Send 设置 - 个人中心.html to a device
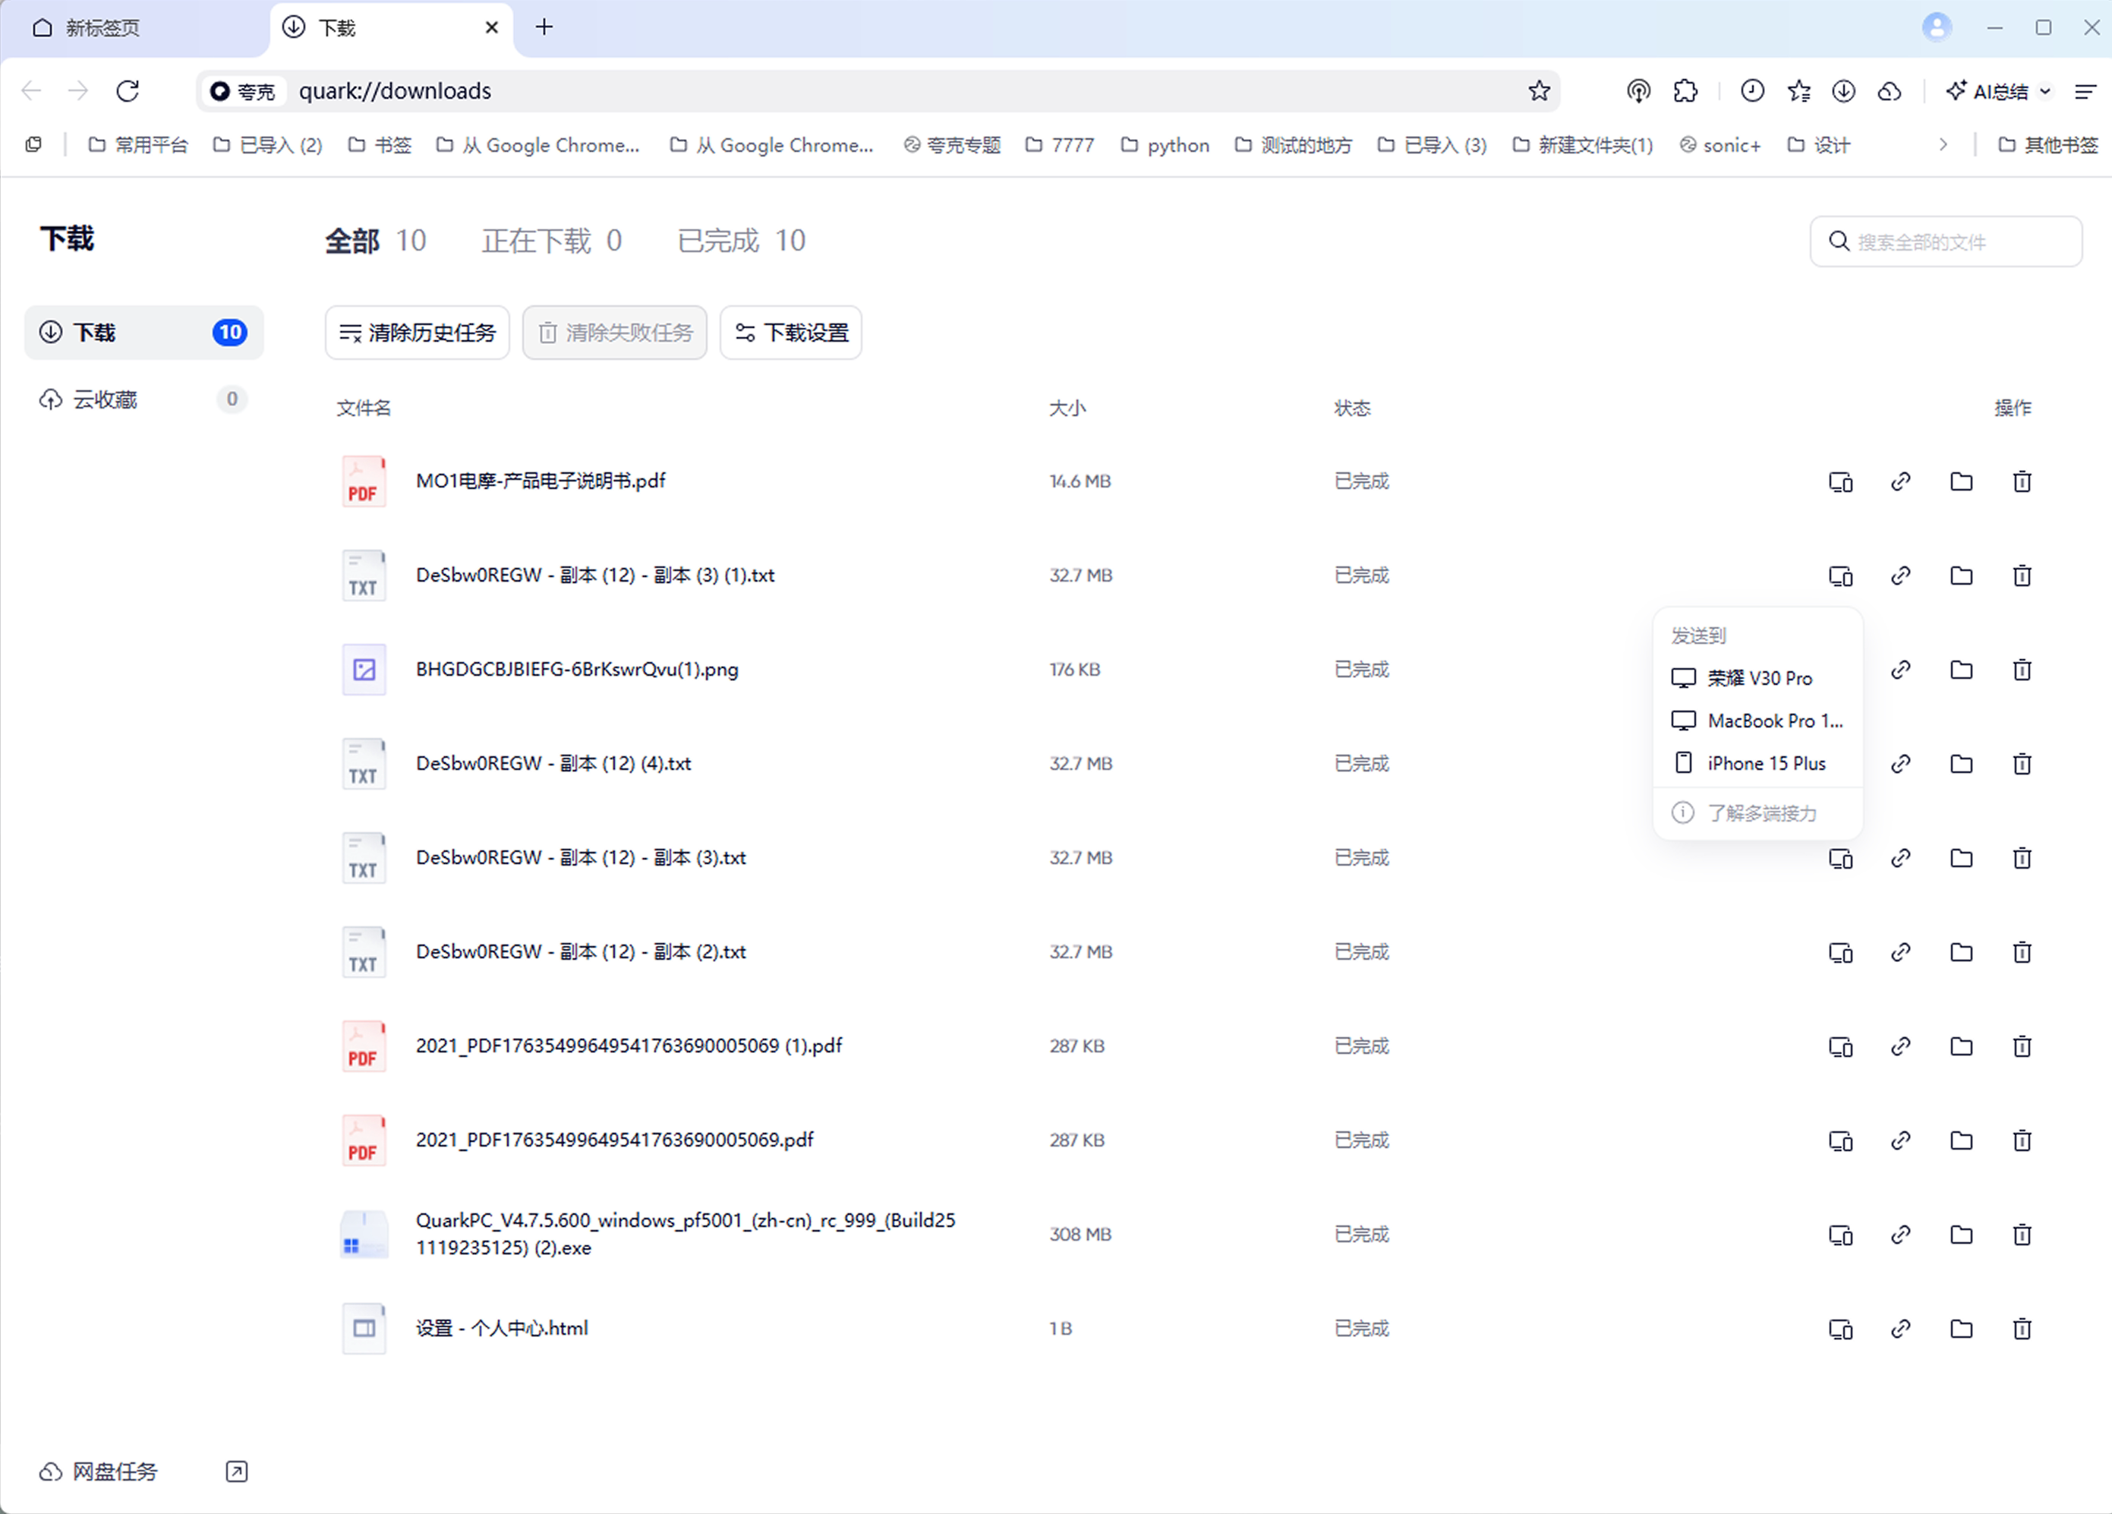 [1840, 1328]
